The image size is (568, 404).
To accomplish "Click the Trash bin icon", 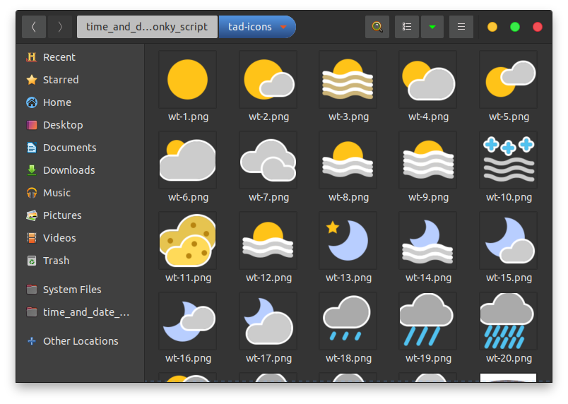I will pyautogui.click(x=32, y=261).
